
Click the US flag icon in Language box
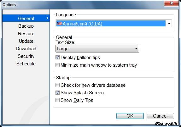[x=60, y=24]
